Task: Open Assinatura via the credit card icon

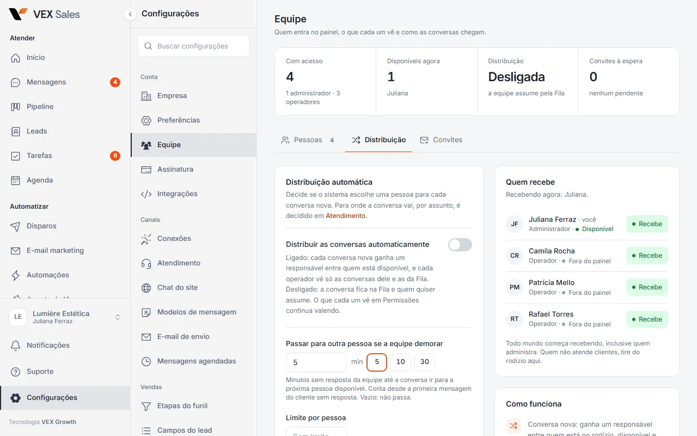Action: point(146,169)
